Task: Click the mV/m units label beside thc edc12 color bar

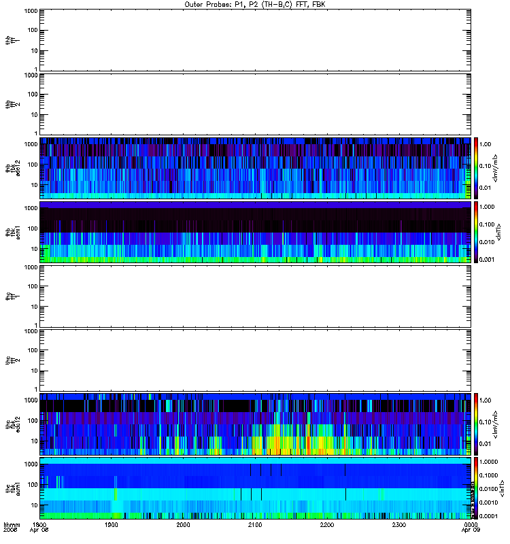Action: tap(496, 424)
